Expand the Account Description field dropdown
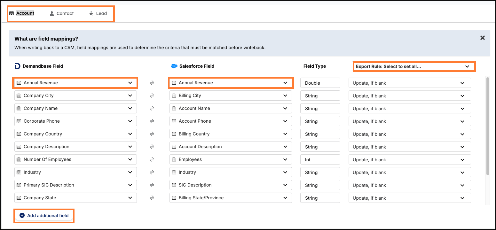This screenshot has width=496, height=230. point(231,147)
